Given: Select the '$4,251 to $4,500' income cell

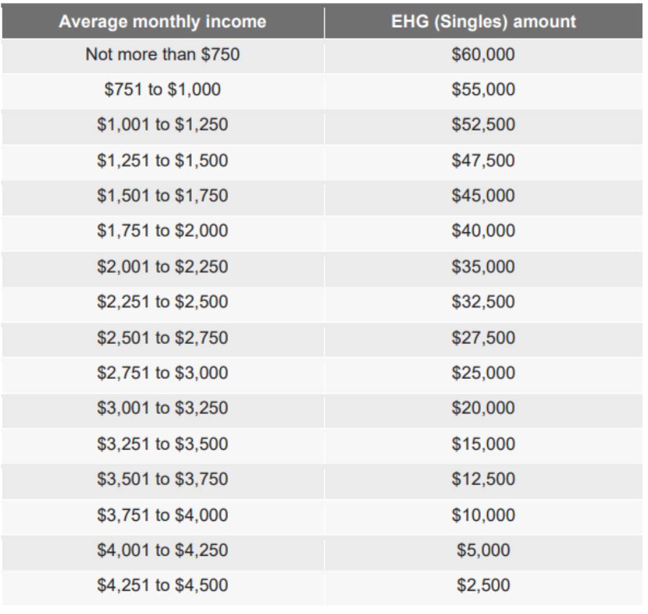Looking at the screenshot, I should 163,586.
